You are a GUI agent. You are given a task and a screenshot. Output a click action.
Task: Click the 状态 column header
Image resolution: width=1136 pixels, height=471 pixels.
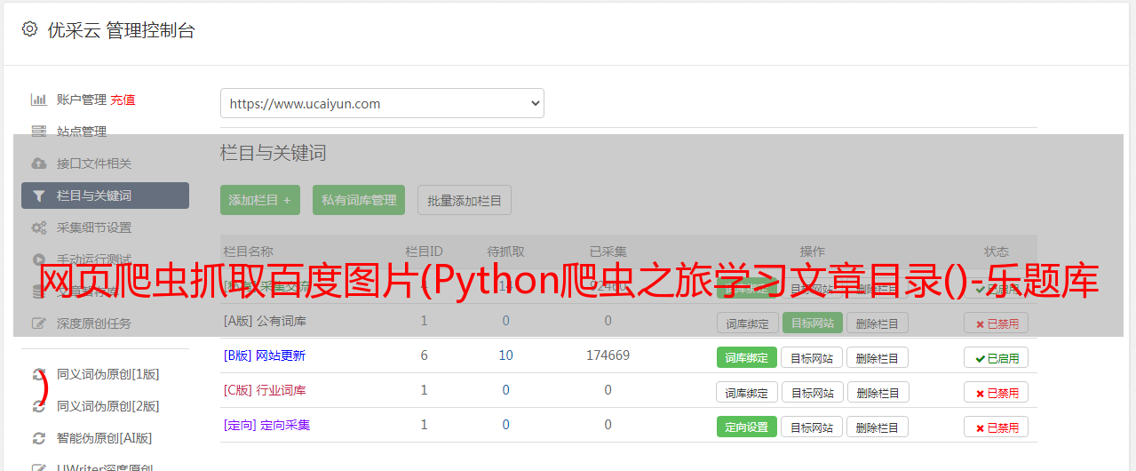[x=997, y=251]
